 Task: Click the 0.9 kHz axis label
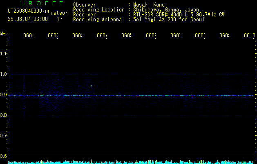coord(3,95)
